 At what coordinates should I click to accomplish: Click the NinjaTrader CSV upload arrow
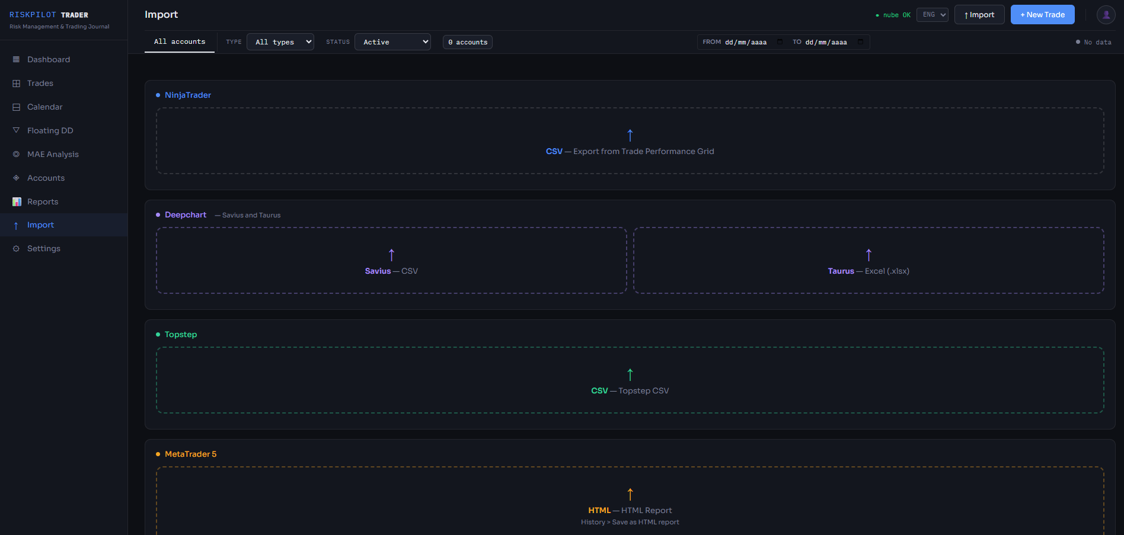tap(630, 136)
